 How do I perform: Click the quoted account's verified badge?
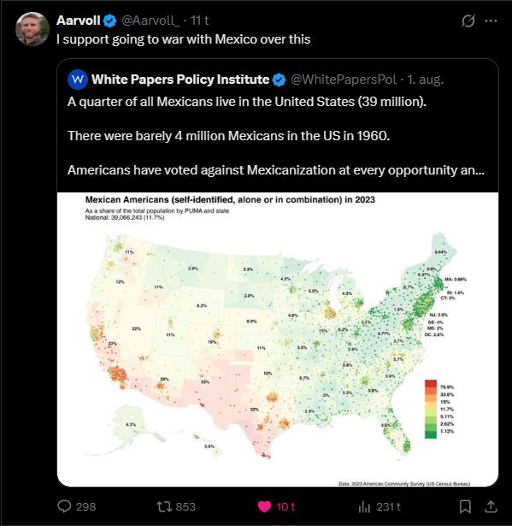[279, 80]
